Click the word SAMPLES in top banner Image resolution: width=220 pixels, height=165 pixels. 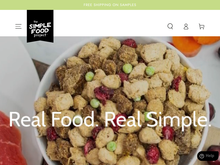128,5
